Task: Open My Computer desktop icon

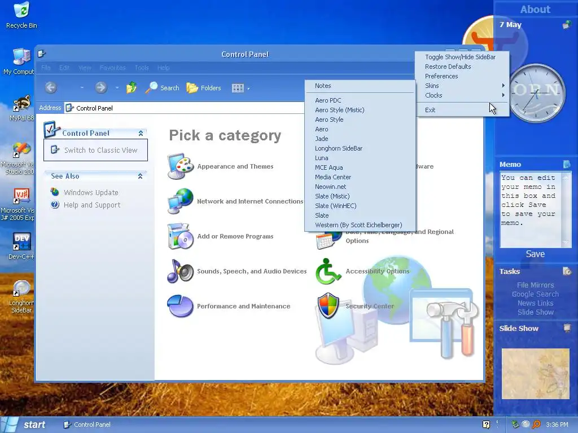Action: [20, 61]
